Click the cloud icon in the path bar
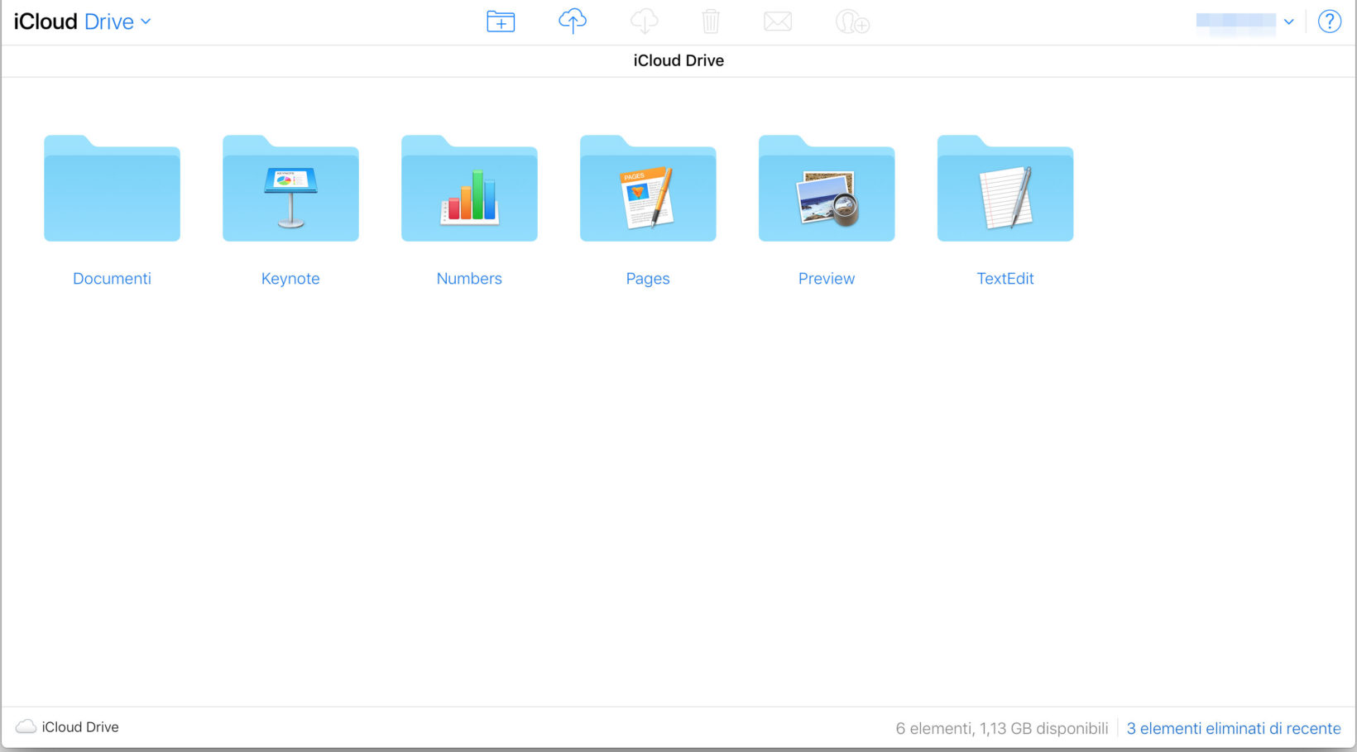The width and height of the screenshot is (1357, 752). [26, 726]
